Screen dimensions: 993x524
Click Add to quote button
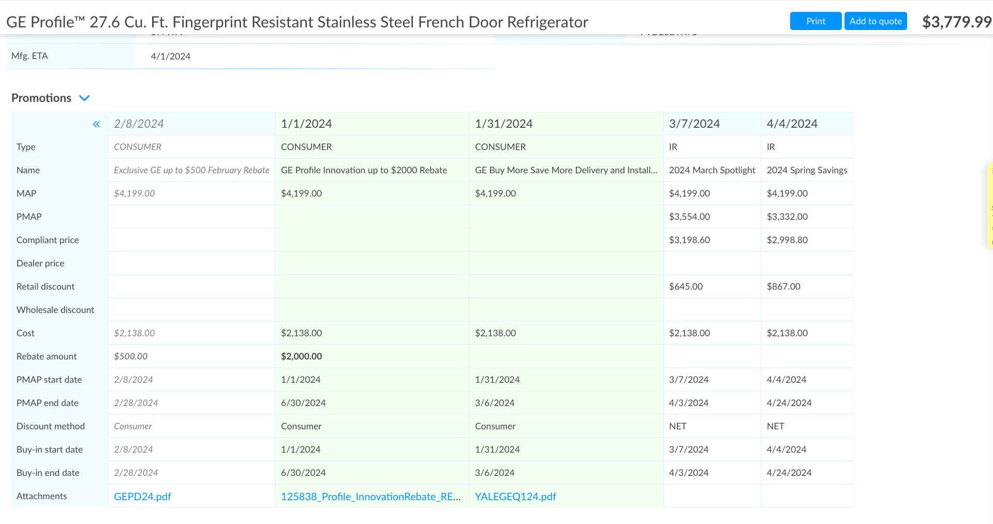[x=875, y=21]
